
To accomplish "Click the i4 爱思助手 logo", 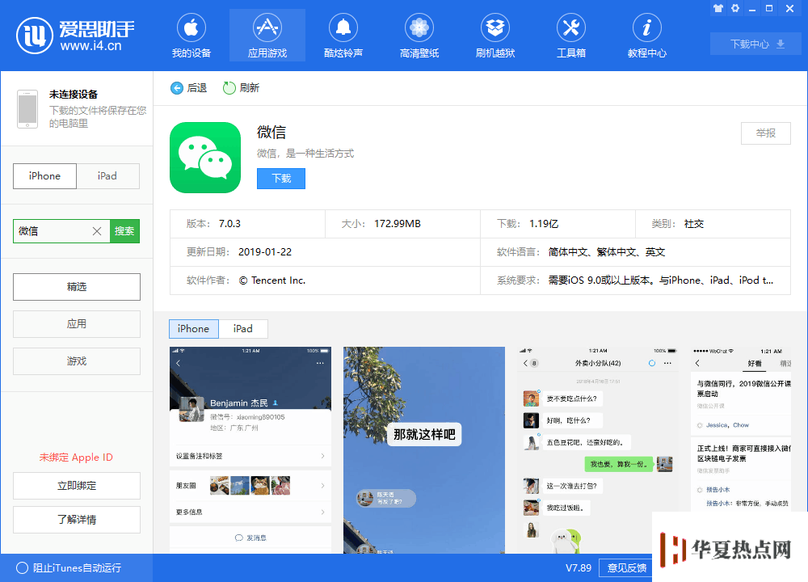I will tap(75, 36).
